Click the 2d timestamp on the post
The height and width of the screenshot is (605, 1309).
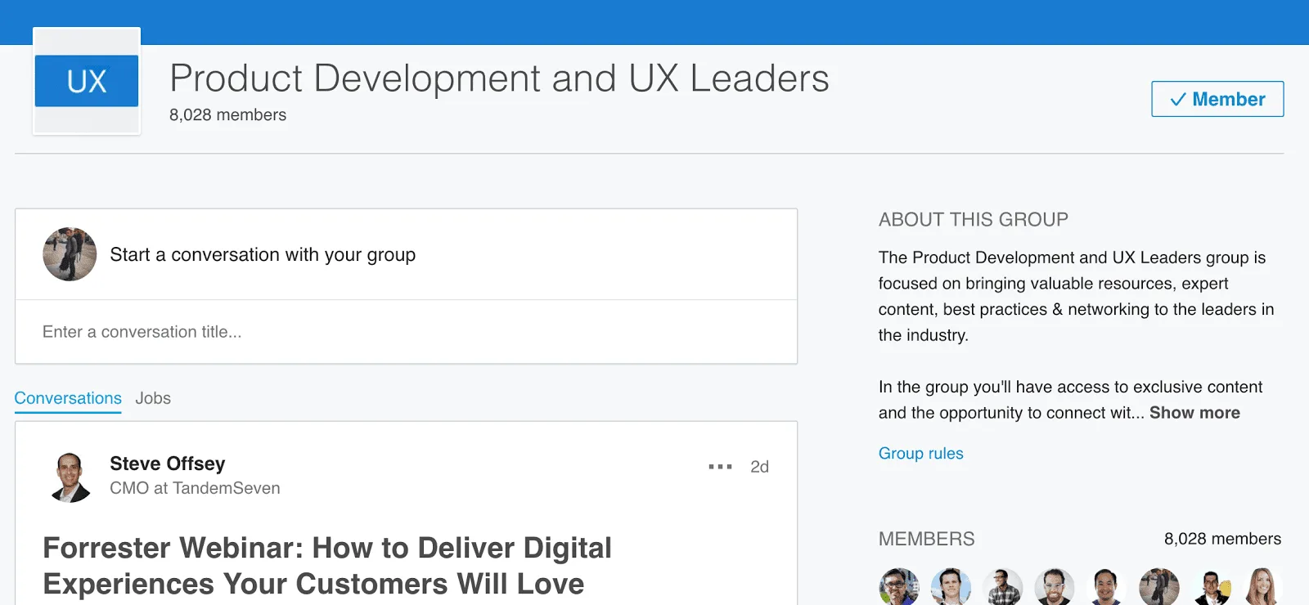pos(759,467)
